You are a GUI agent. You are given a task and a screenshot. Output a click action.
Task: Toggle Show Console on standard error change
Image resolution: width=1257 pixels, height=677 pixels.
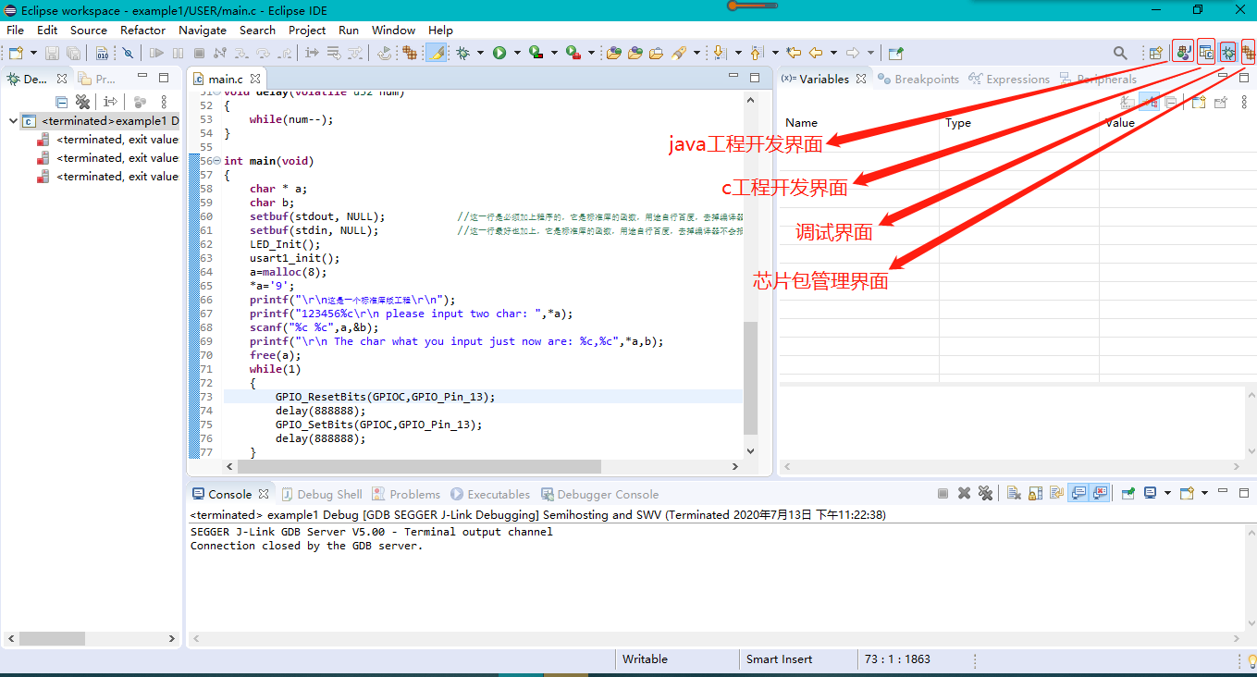tap(1100, 494)
